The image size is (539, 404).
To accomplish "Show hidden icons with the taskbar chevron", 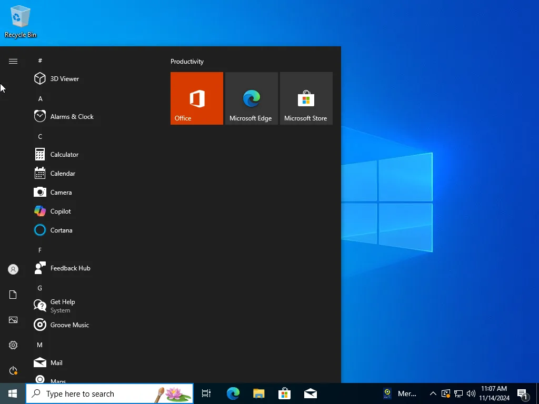I will pyautogui.click(x=433, y=393).
